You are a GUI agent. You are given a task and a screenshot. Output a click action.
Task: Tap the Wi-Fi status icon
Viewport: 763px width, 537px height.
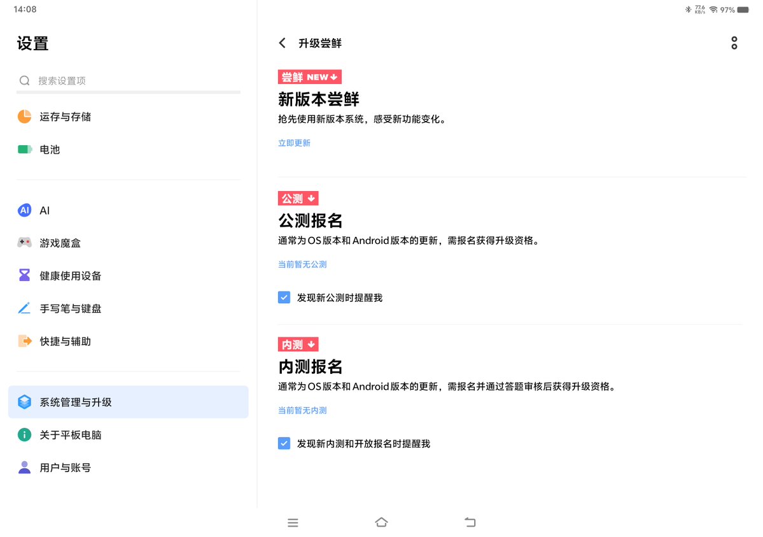pyautogui.click(x=713, y=10)
